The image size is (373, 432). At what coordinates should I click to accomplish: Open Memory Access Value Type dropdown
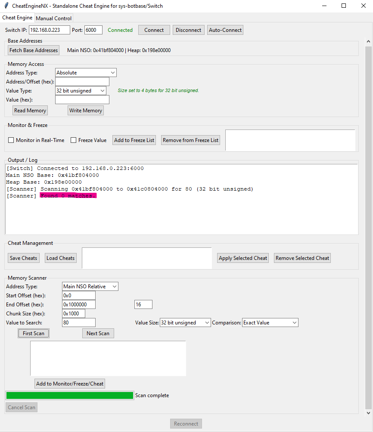pos(81,91)
